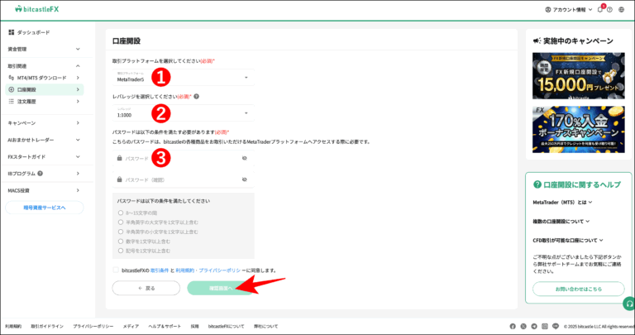The image size is (635, 335).
Task: Open 注文履歴 in the sidebar
Action: coord(45,102)
